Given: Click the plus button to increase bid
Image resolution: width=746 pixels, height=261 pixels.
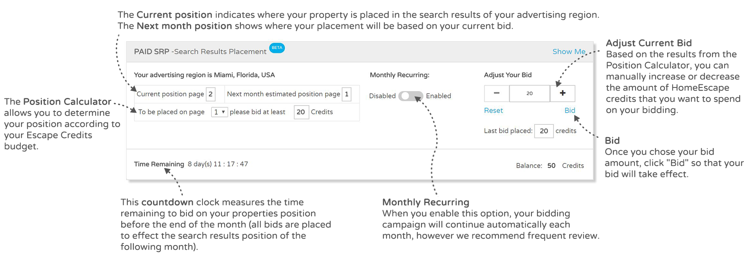Looking at the screenshot, I should point(563,93).
